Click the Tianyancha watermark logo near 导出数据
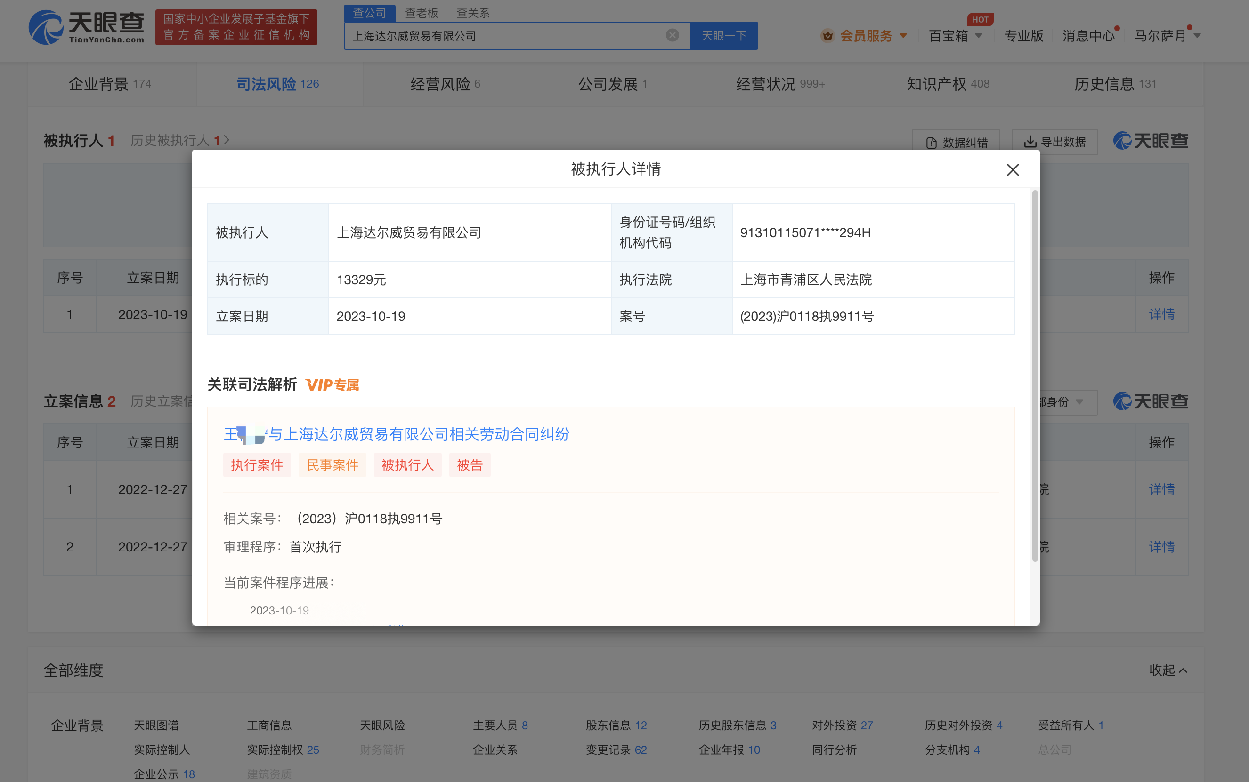Viewport: 1249px width, 782px height. click(x=1150, y=141)
